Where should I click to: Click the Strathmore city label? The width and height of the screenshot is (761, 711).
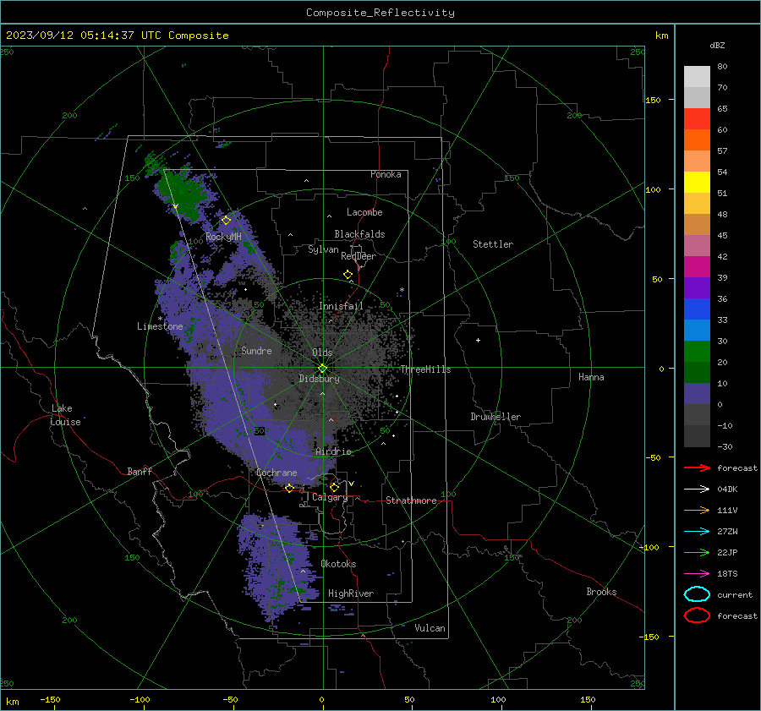point(411,500)
